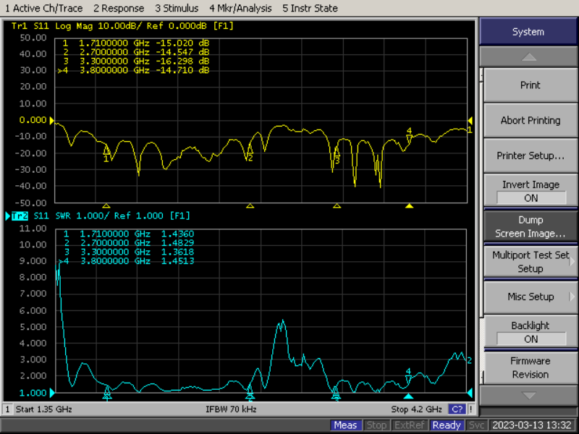Click the softkey menu down arrow
579x434 pixels.
529,395
